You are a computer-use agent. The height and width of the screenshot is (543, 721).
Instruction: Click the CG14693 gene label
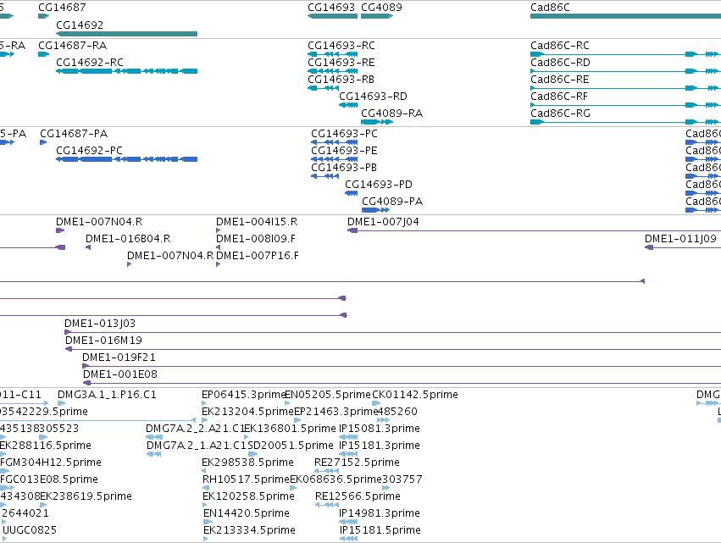tap(331, 8)
